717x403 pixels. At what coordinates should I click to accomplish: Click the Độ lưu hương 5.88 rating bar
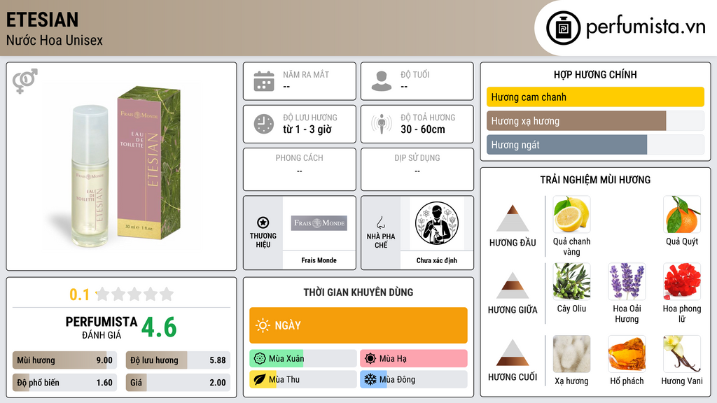pyautogui.click(x=178, y=360)
